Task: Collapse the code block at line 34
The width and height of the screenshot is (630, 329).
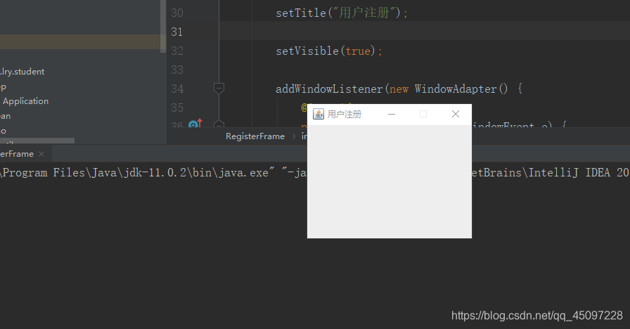Action: coord(219,88)
